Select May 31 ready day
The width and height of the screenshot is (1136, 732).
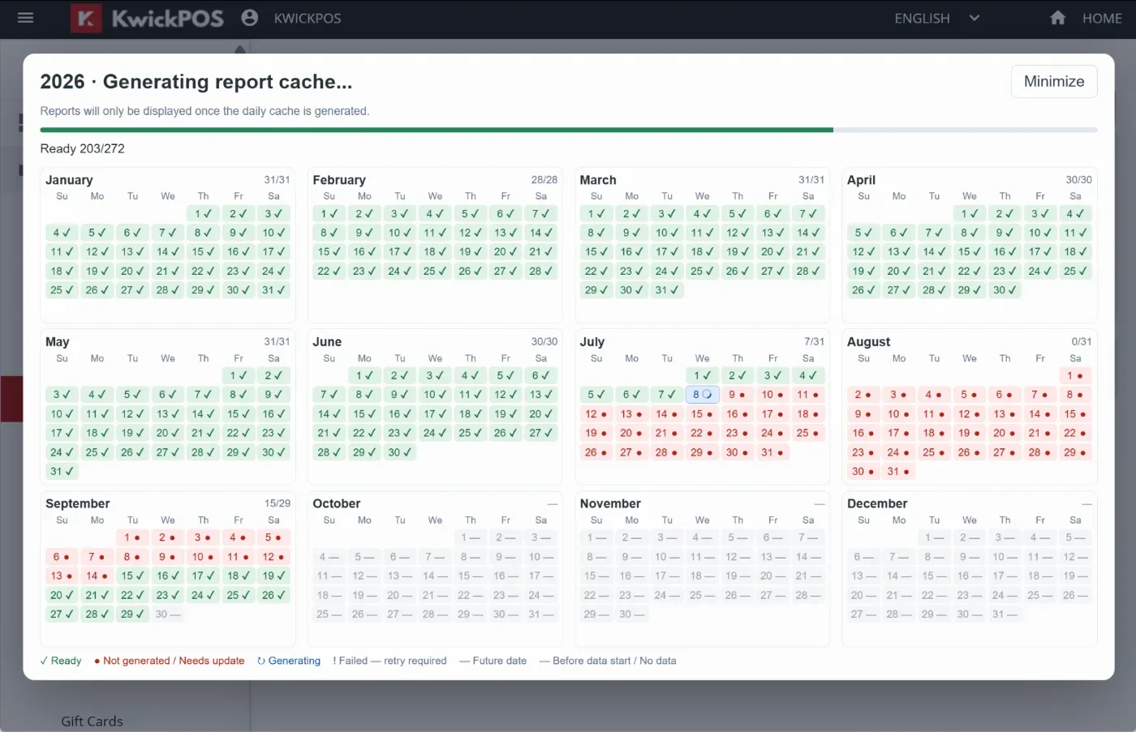tap(62, 472)
